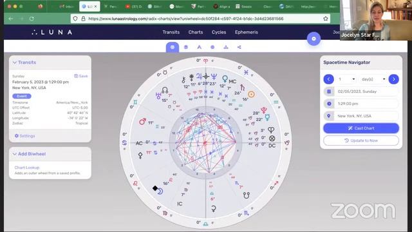Select the Pluto glyph in the chart

[x=263, y=110]
